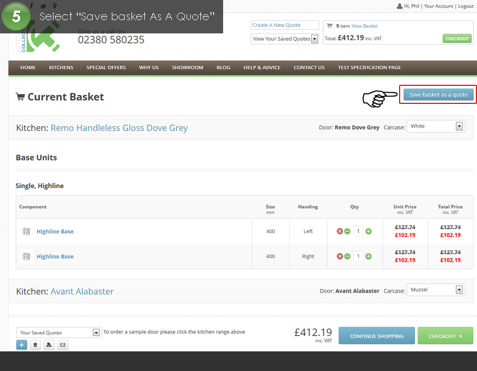Open the KITCHENS menu item
This screenshot has height=371, width=477.
point(61,67)
